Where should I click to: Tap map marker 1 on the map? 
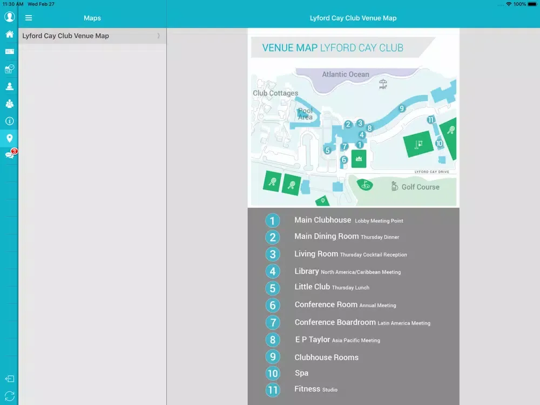[x=360, y=145]
